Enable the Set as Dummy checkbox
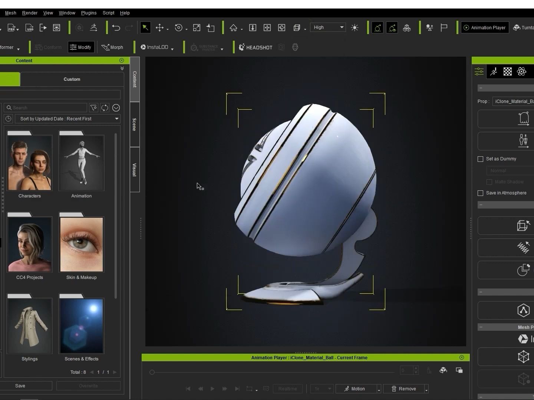This screenshot has height=400, width=534. coord(481,159)
